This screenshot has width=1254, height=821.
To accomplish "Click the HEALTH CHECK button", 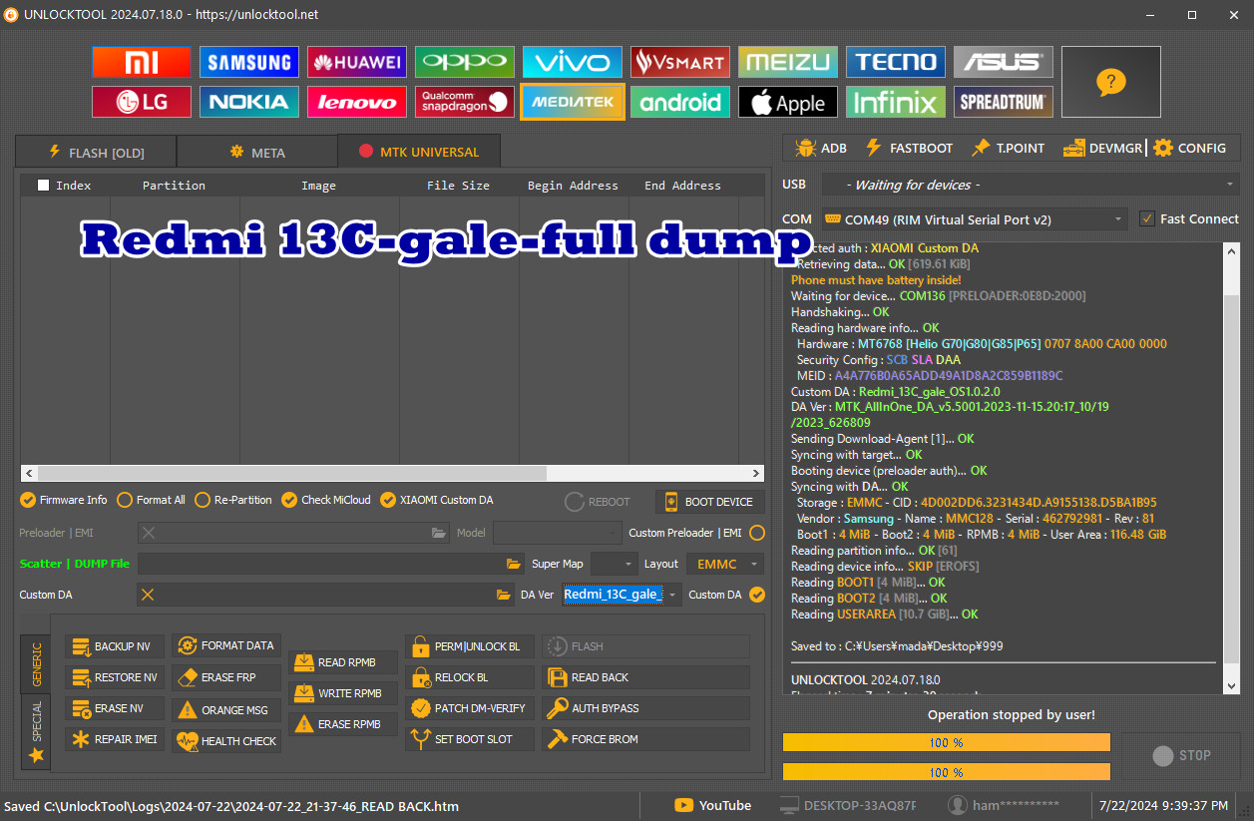I will click(x=226, y=741).
